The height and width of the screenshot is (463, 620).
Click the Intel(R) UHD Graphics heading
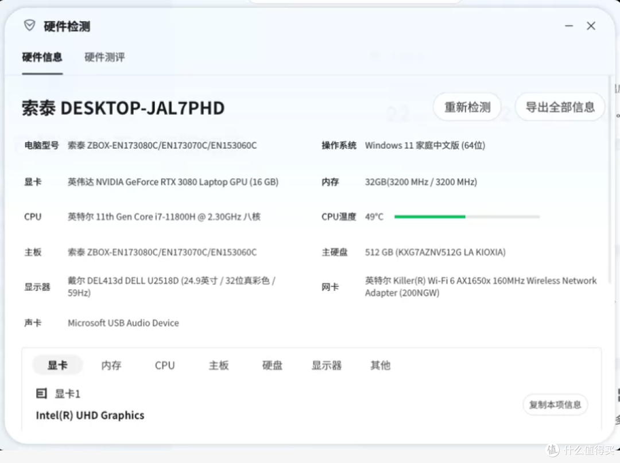[90, 415]
